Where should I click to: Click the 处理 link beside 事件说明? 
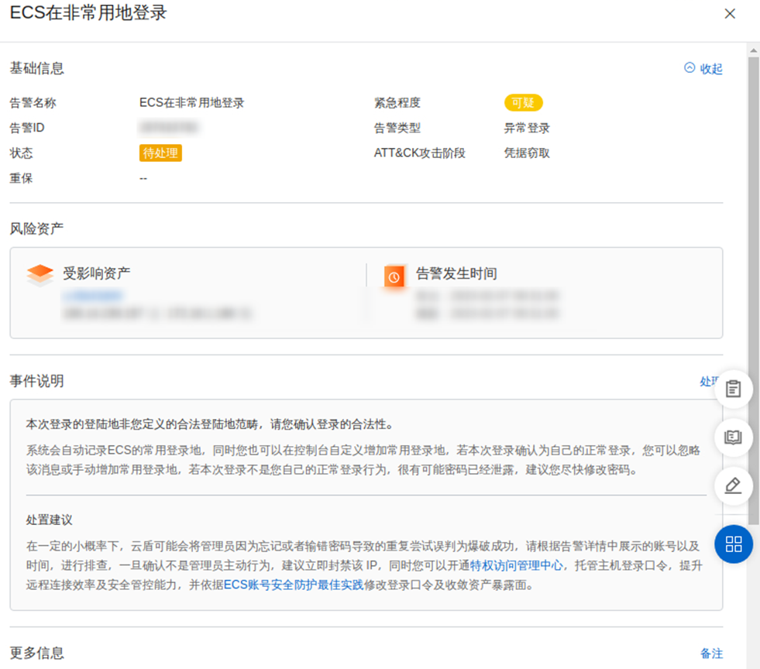coord(707,381)
